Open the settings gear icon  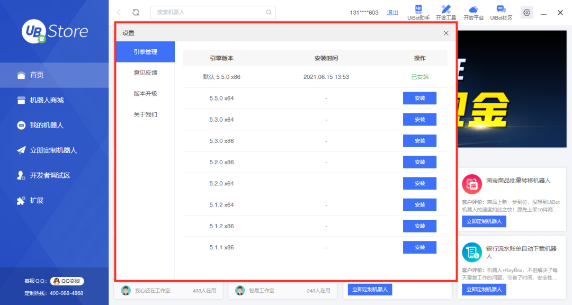[527, 12]
